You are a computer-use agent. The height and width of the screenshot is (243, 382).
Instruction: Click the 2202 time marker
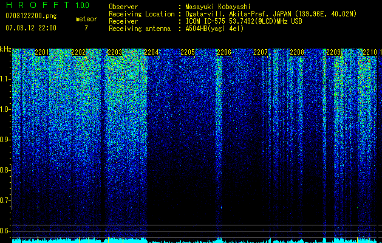pyautogui.click(x=78, y=52)
